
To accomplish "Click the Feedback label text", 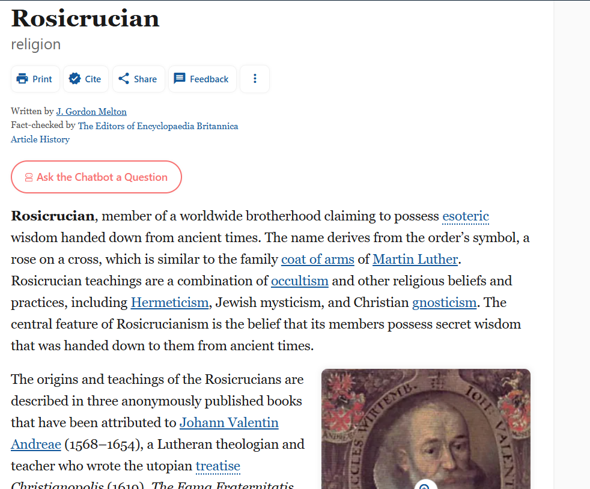I will pos(209,79).
